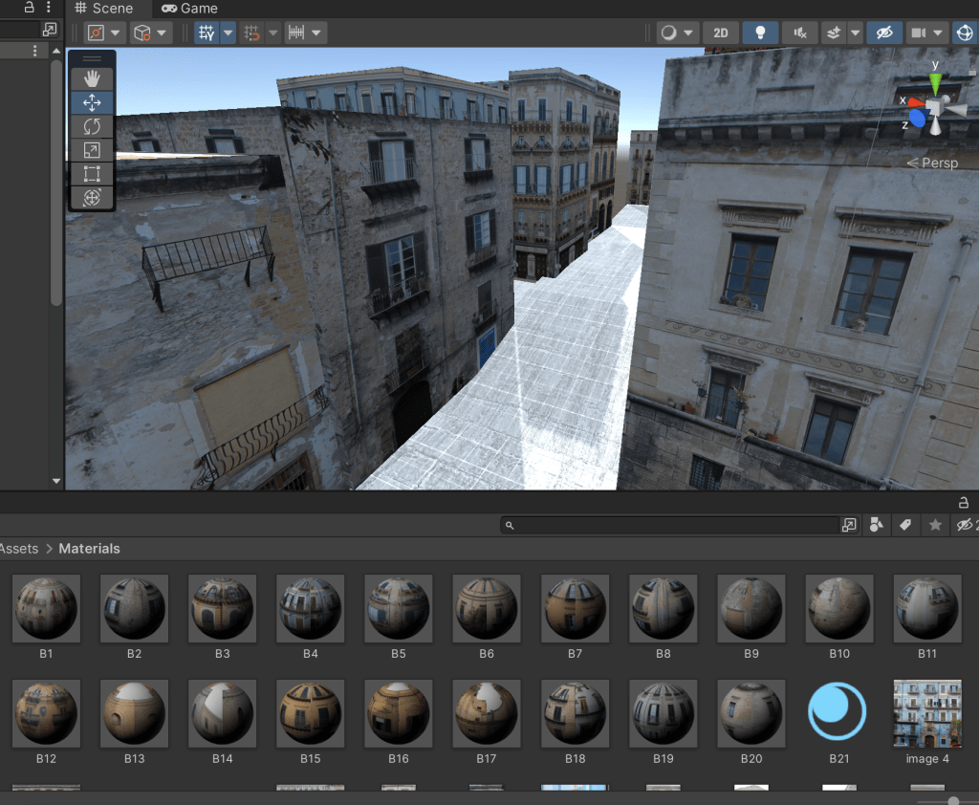Screen dimensions: 979x805
Task: Click the Persp projection label
Action: pos(938,163)
